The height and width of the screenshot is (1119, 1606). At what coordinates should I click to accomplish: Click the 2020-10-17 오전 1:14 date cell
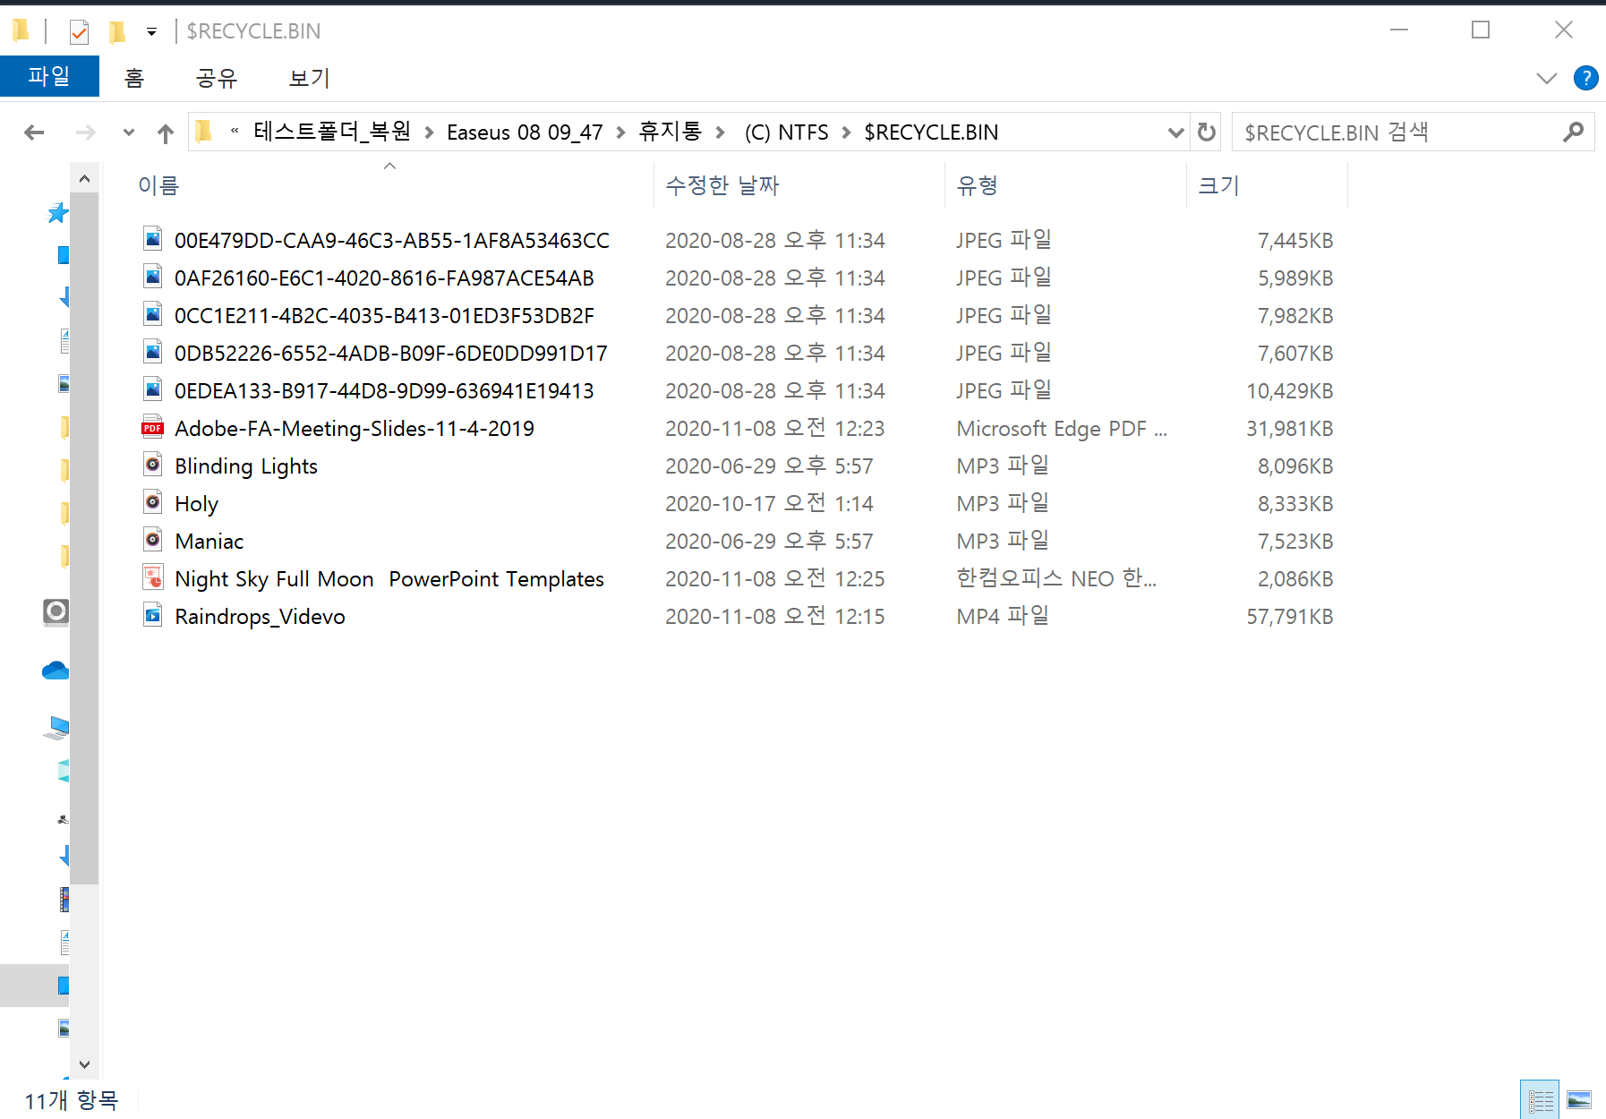(769, 504)
